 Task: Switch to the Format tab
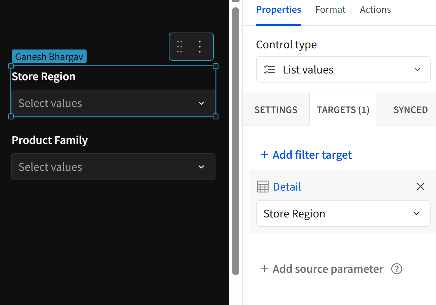coord(330,10)
